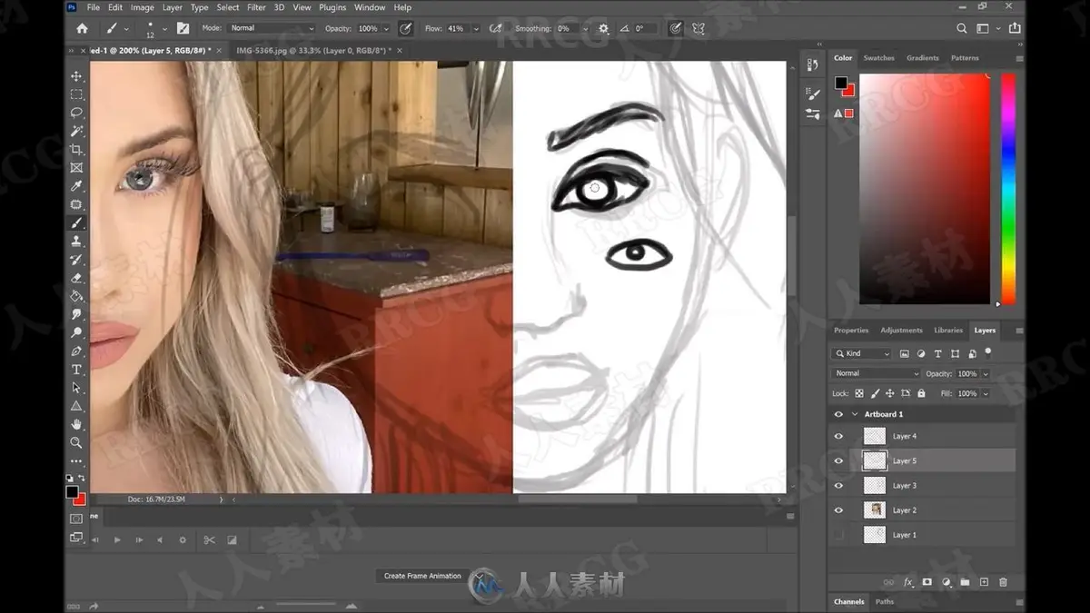Show Layer 1 by toggling visibility

coord(838,535)
